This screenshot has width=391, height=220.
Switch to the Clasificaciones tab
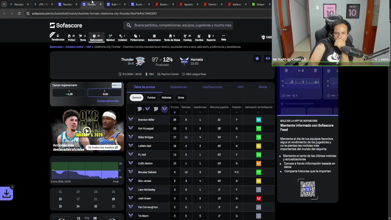pos(212,87)
